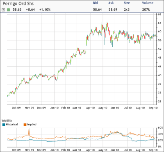Click the change value +0.64
164x152 pixels.
pos(30,9)
